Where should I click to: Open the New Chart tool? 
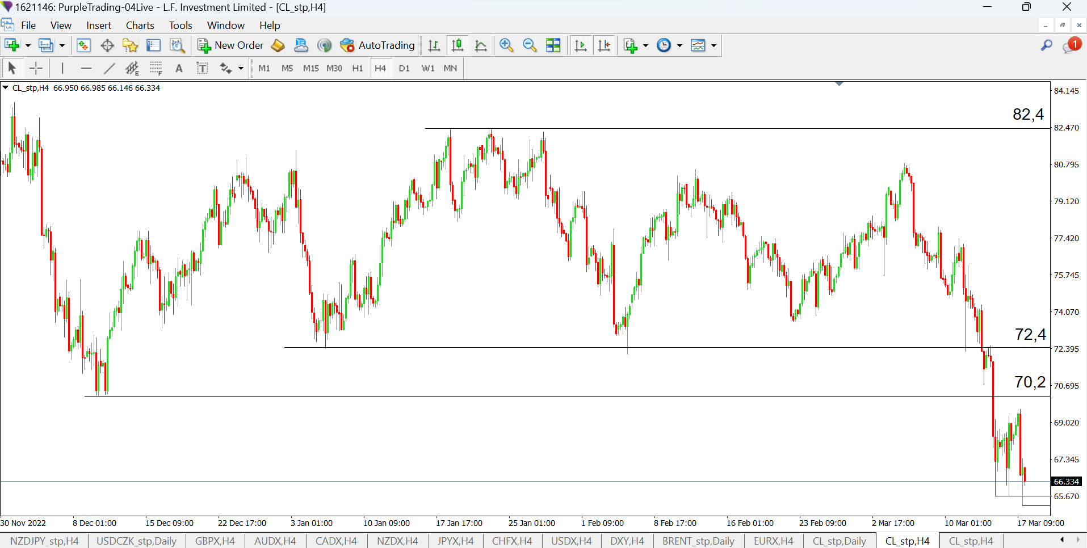tap(12, 45)
